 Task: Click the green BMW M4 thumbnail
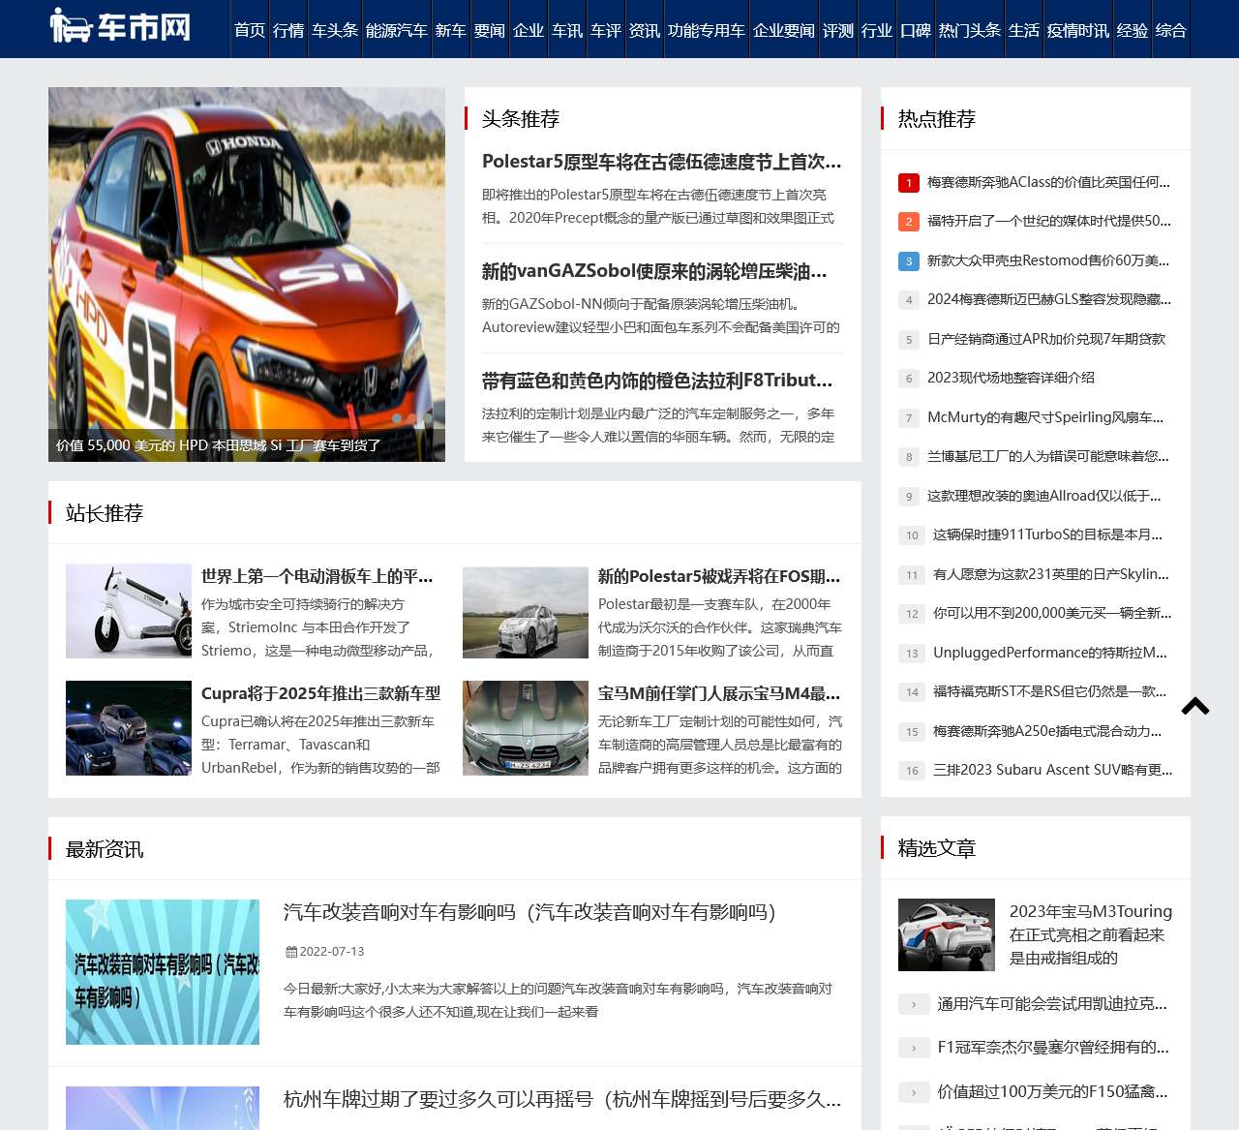[526, 728]
